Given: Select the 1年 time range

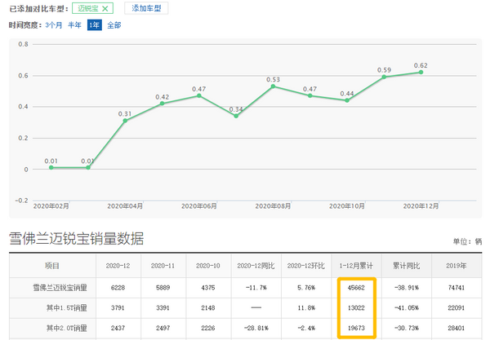Looking at the screenshot, I should 95,25.
